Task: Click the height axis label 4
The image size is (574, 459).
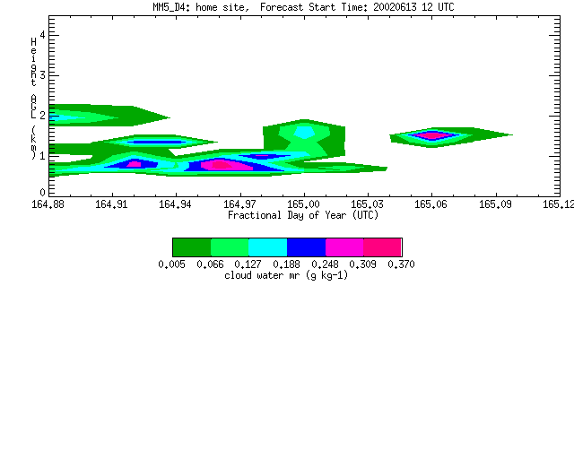Action: pyautogui.click(x=42, y=35)
